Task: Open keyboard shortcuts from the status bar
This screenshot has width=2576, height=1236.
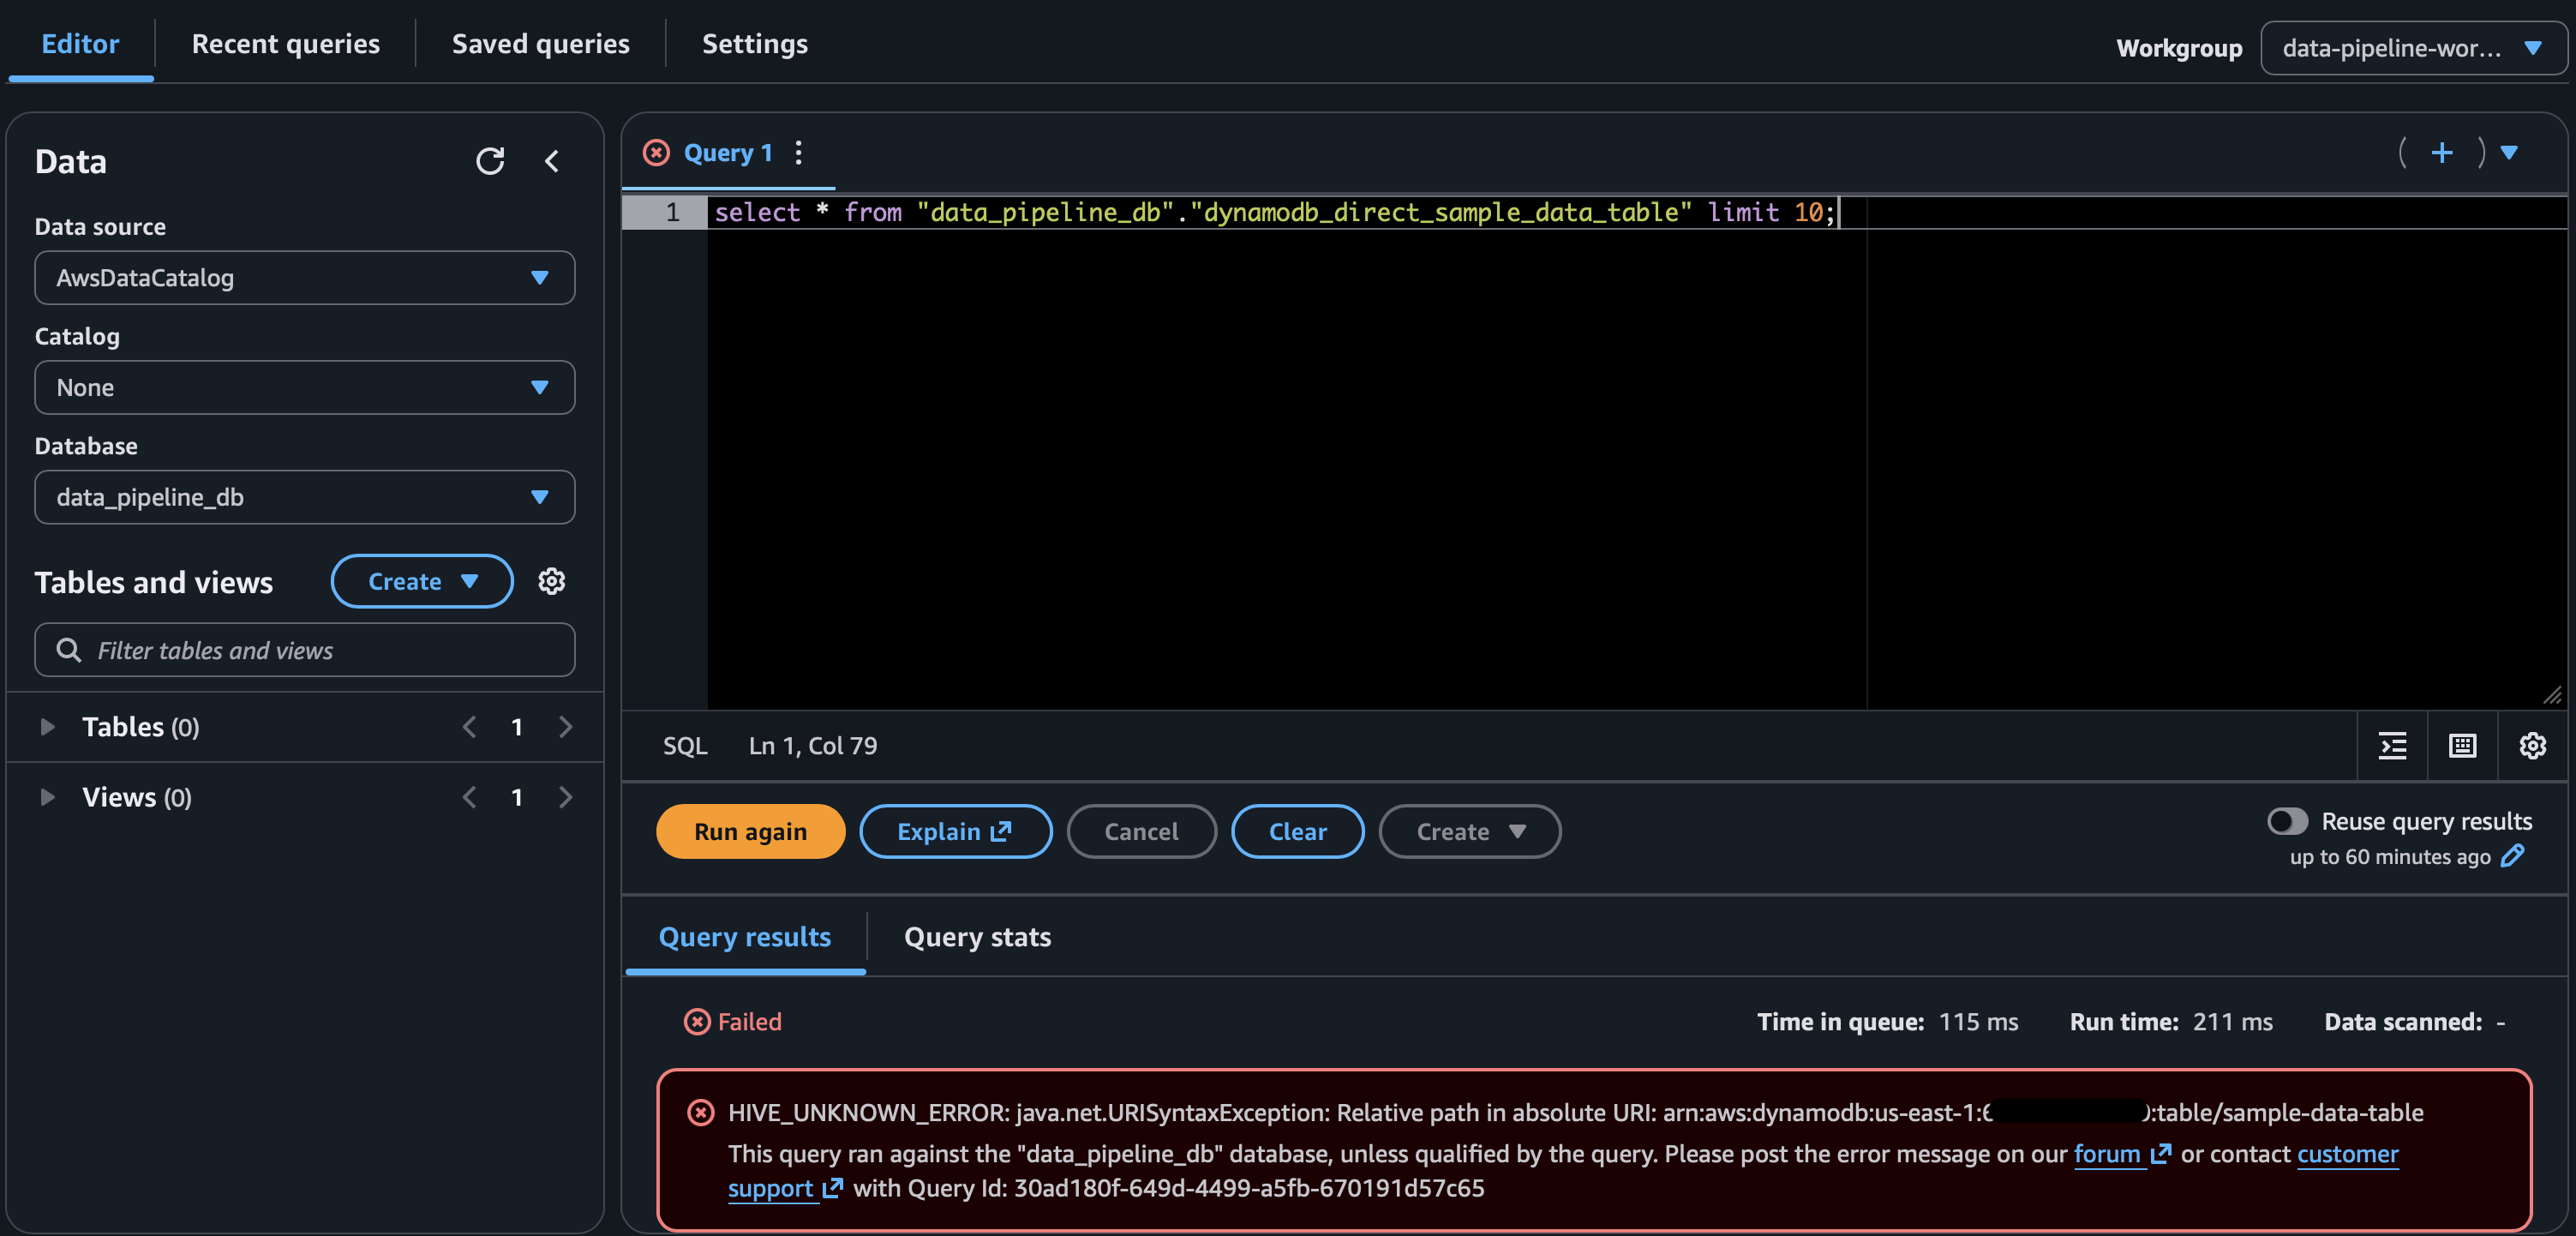Action: coord(2462,746)
